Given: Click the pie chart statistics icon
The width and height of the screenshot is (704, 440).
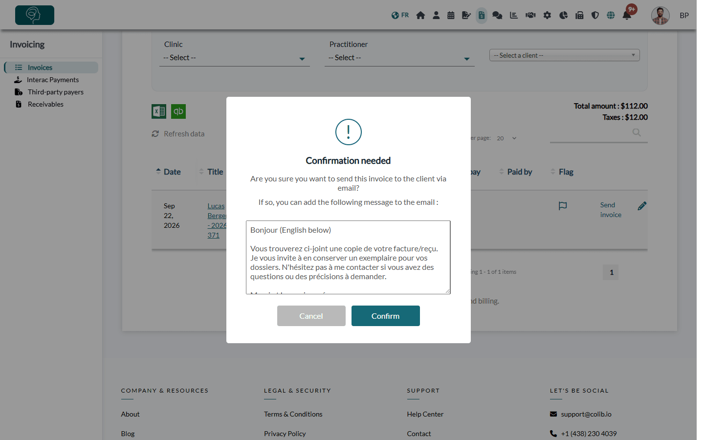Looking at the screenshot, I should tap(563, 15).
